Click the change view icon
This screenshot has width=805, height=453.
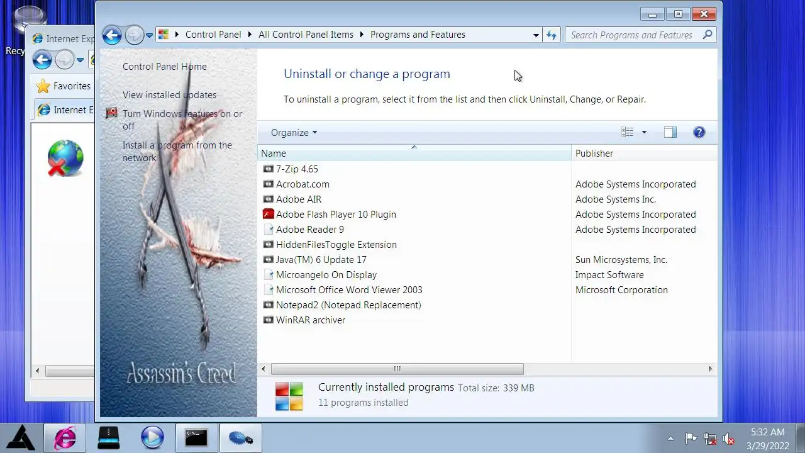click(x=627, y=132)
